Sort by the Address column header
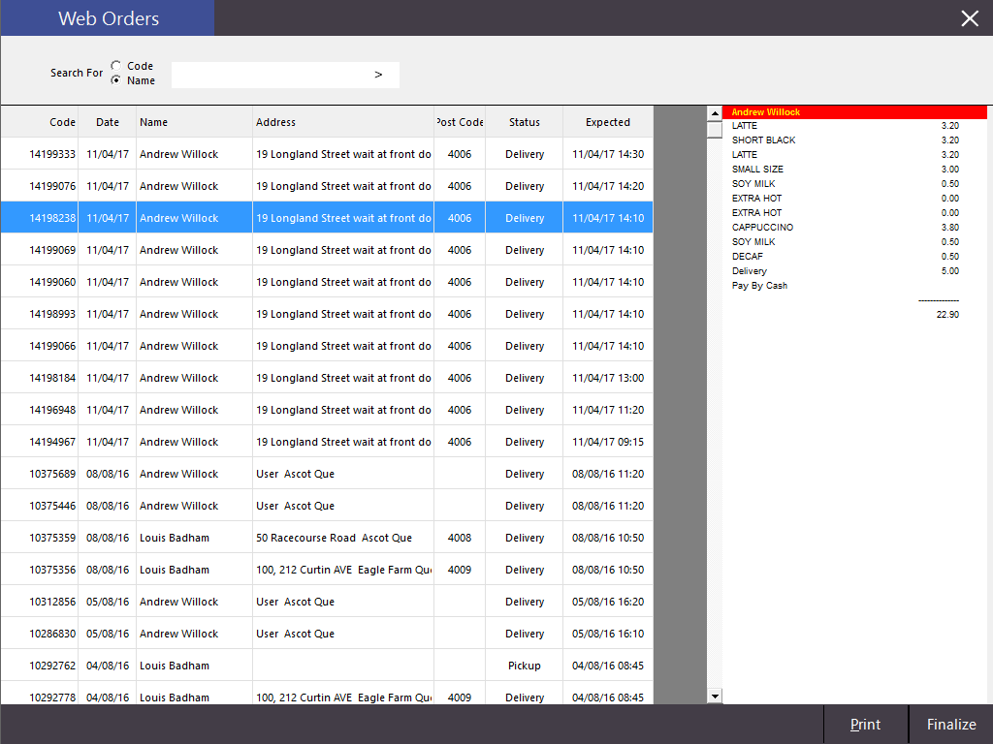 click(x=343, y=122)
